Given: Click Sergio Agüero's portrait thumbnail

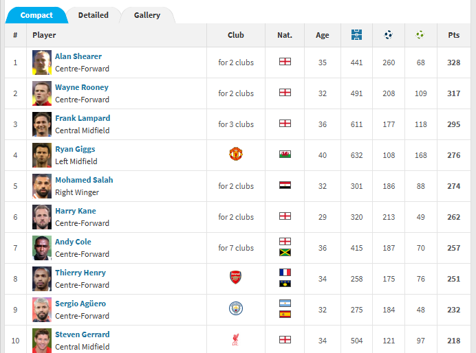Looking at the screenshot, I should (42, 310).
